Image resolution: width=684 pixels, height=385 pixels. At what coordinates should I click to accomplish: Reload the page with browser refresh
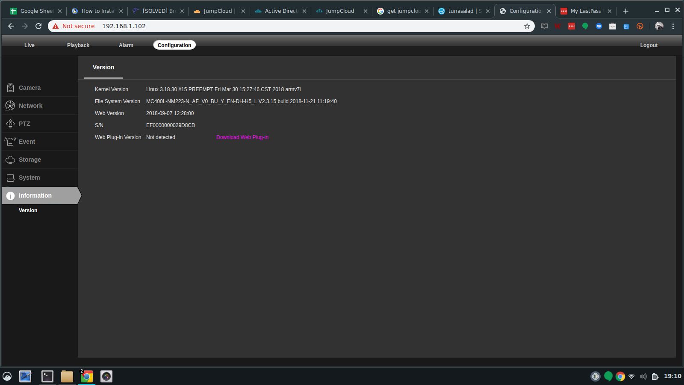38,26
